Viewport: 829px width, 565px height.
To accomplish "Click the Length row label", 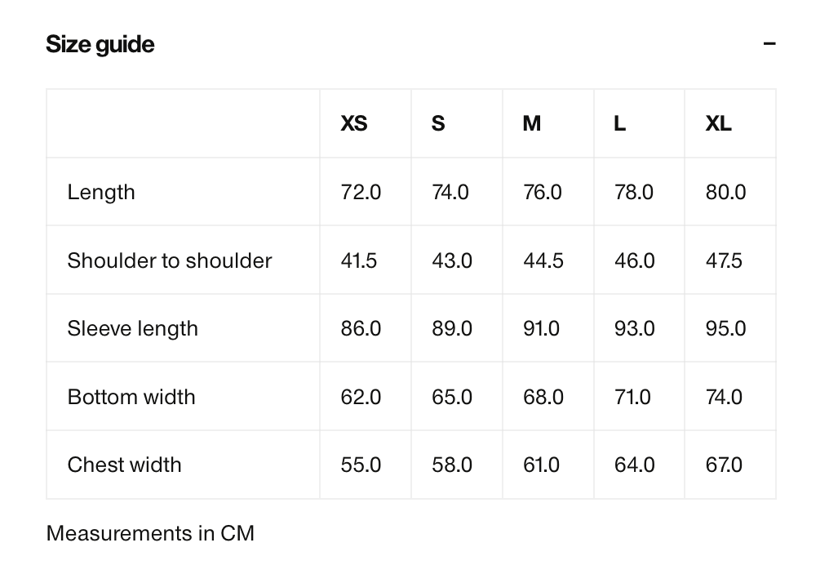I will point(101,192).
